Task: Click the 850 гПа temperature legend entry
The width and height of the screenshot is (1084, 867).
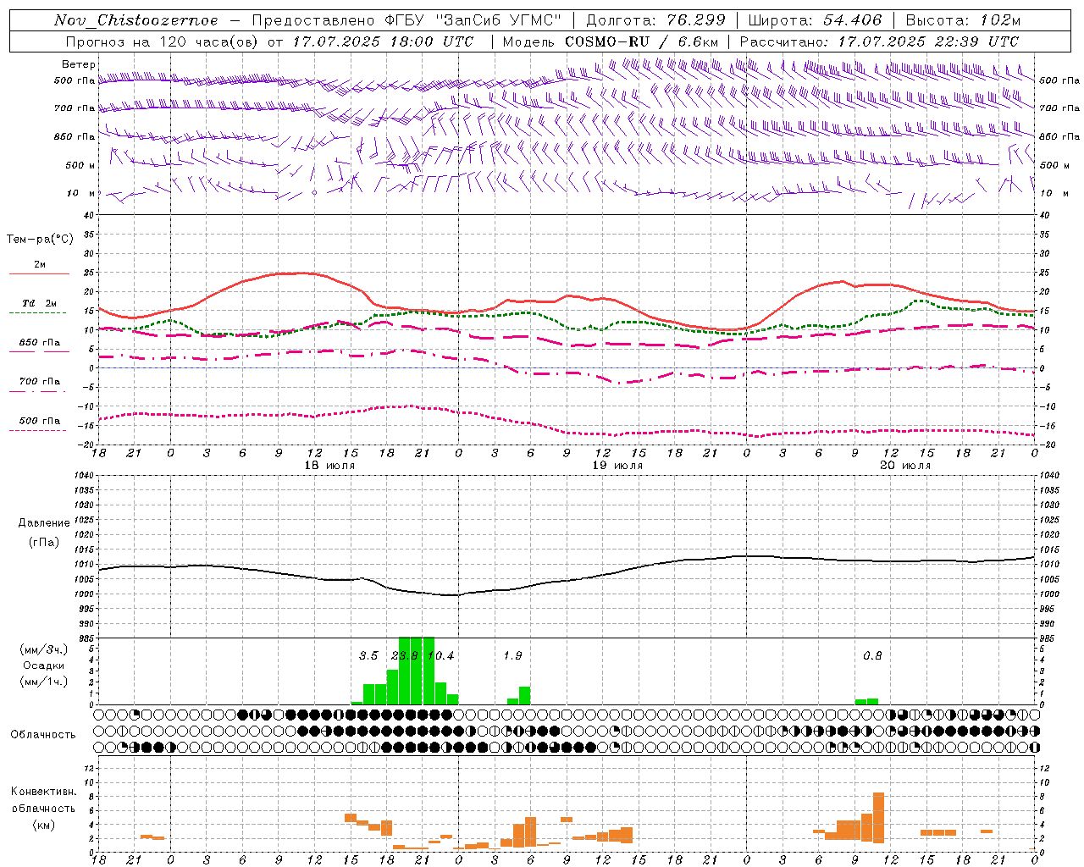Action: (x=40, y=343)
